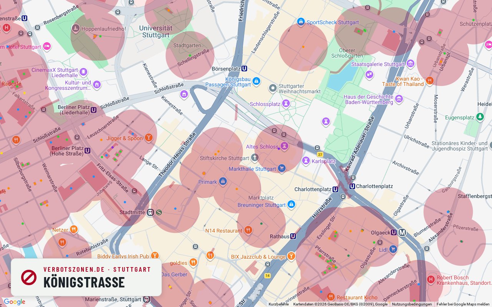
Task: Click the Kartendaten copyright text
Action: point(340,304)
